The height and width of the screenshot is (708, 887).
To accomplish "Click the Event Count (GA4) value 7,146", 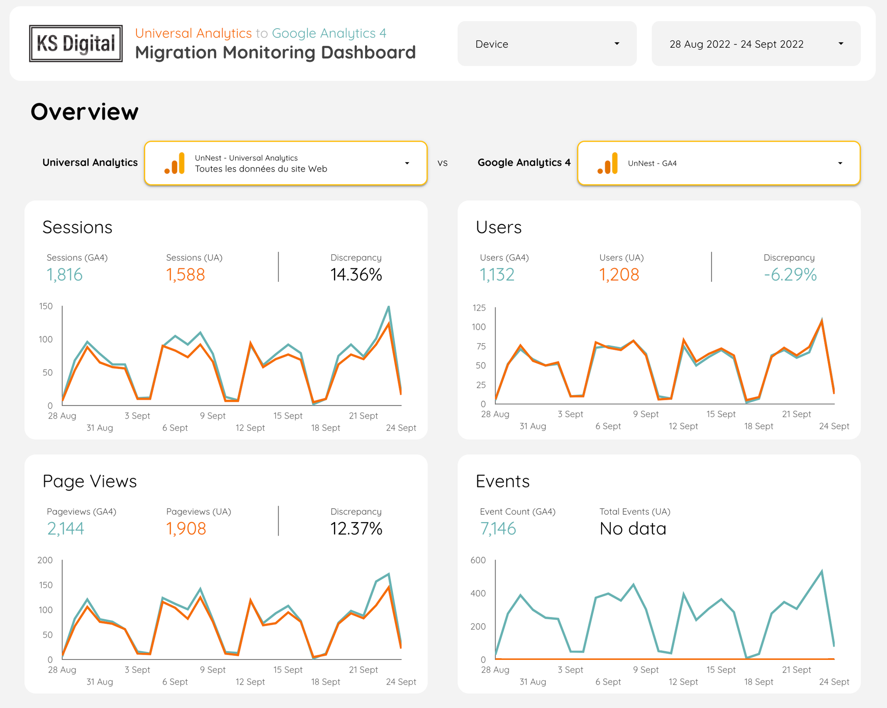I will click(x=498, y=529).
